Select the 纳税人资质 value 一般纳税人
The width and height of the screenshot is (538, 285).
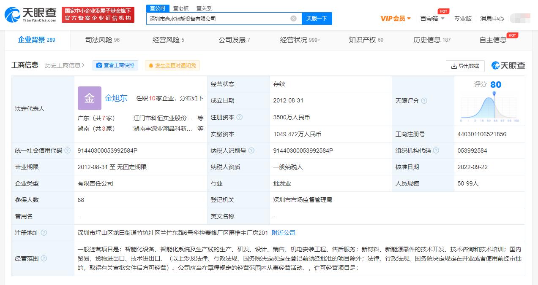point(288,167)
